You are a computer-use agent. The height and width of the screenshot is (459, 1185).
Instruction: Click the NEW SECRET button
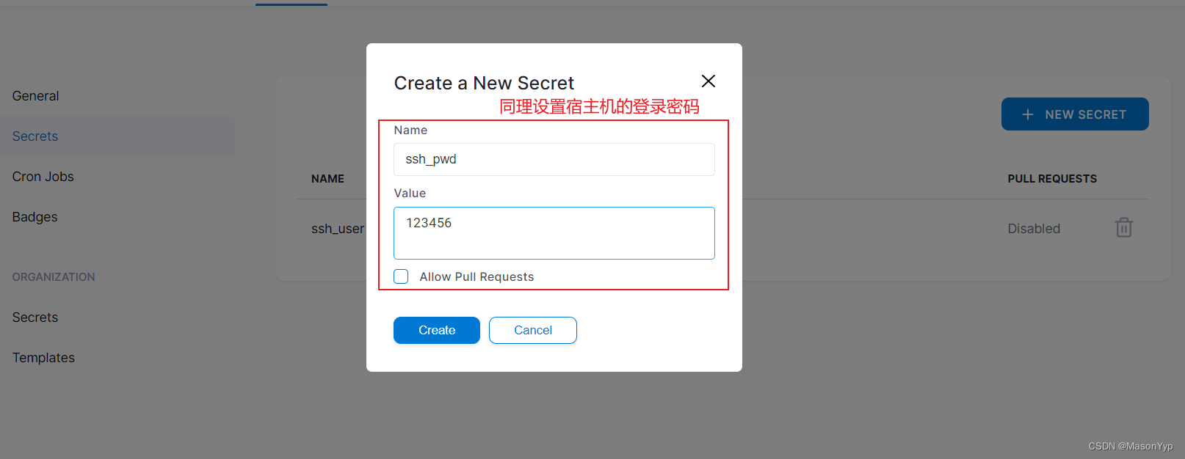click(x=1075, y=114)
